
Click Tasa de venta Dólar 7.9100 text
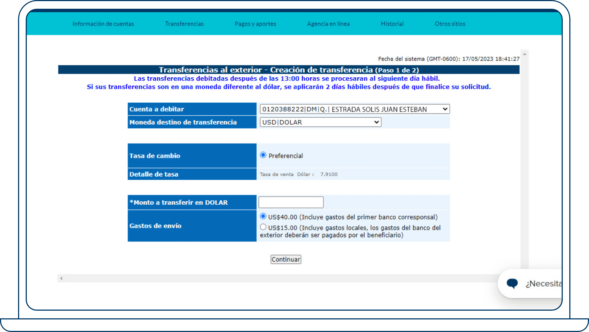(299, 174)
